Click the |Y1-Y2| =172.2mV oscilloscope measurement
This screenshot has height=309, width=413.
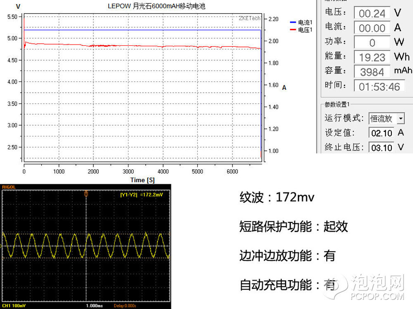pos(141,195)
